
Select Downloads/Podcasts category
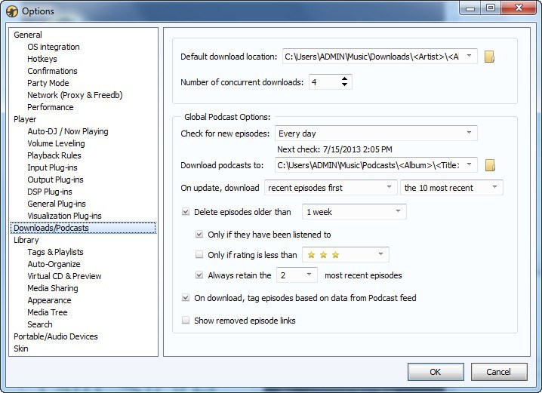click(x=83, y=228)
